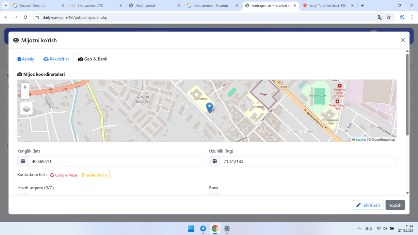This screenshot has width=418, height=235.
Task: Close the Yangi Turon ko'chasi tab
Action: 353,6
